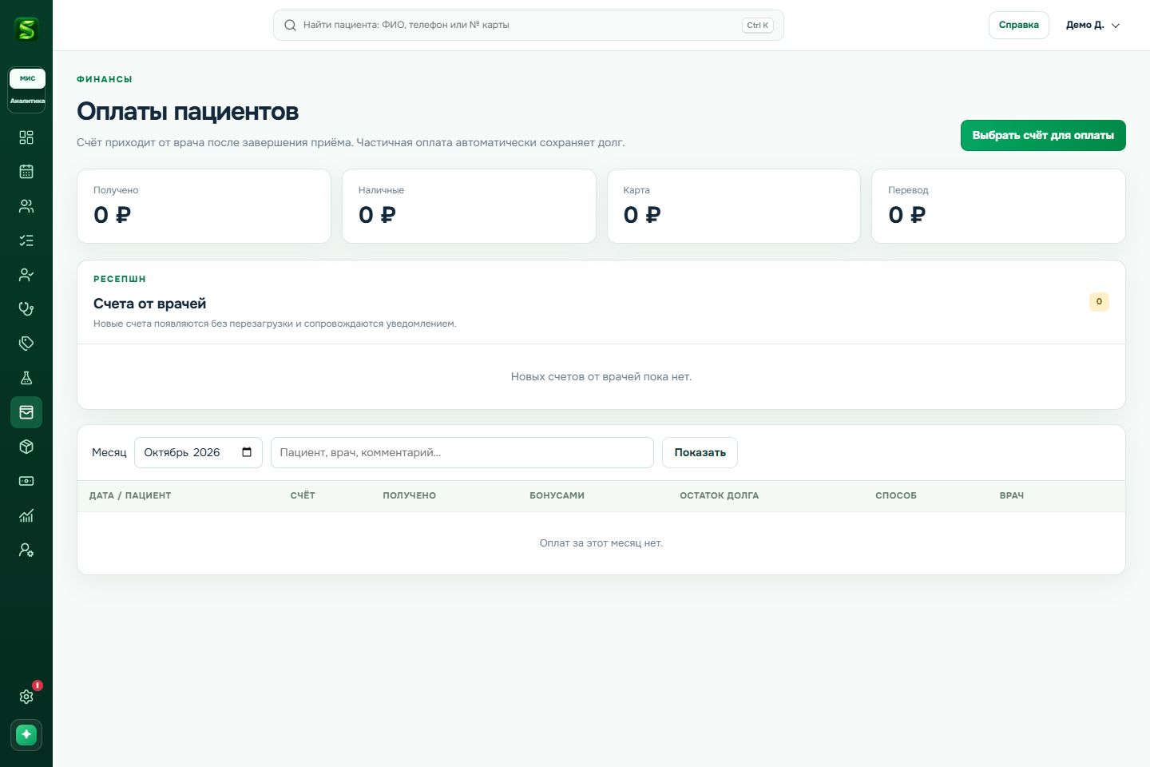Open the patients (people) icon in sidebar
The height and width of the screenshot is (767, 1150).
(26, 206)
